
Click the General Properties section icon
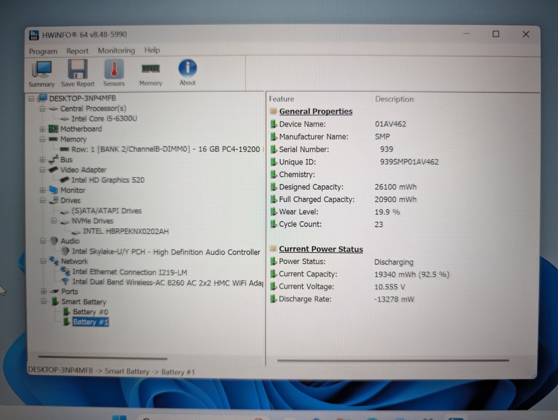273,112
